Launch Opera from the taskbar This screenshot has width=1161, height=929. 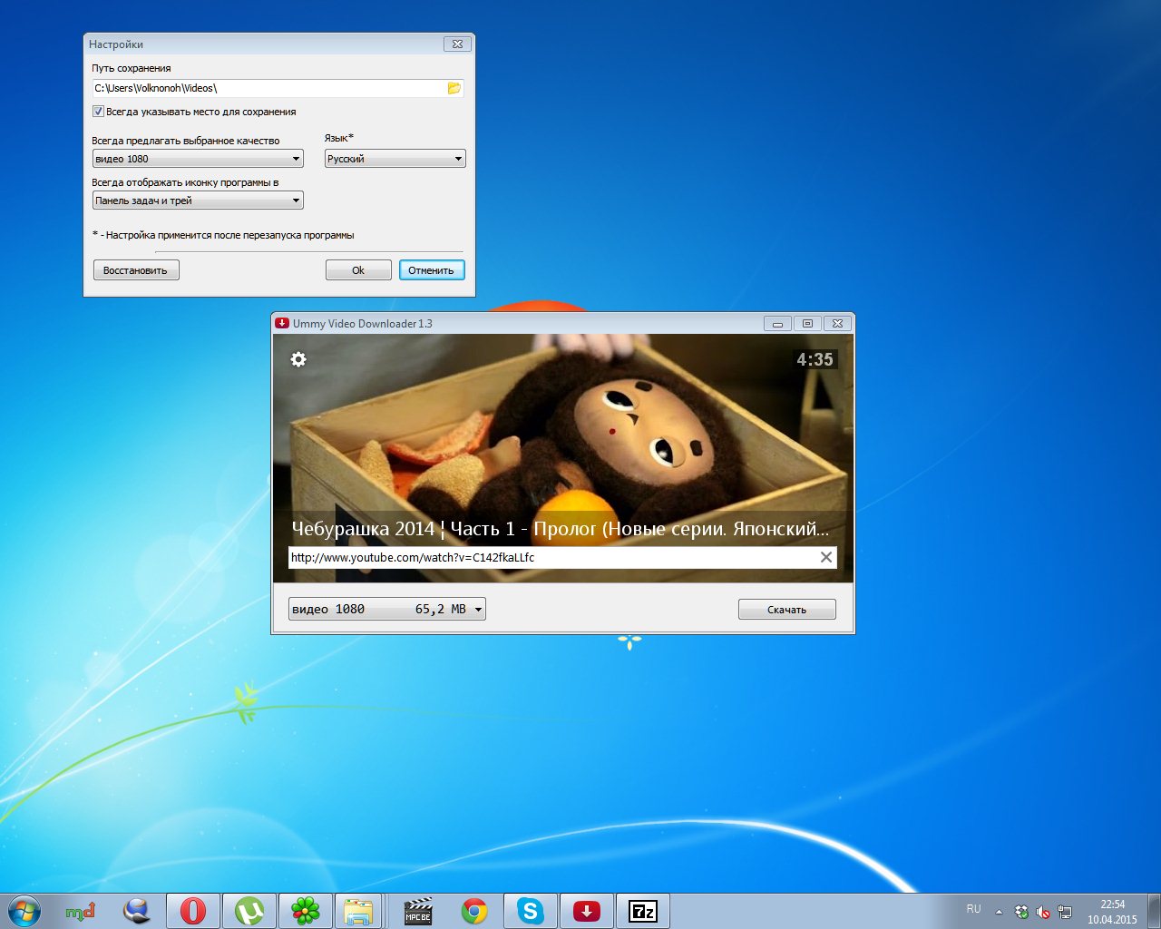click(192, 911)
